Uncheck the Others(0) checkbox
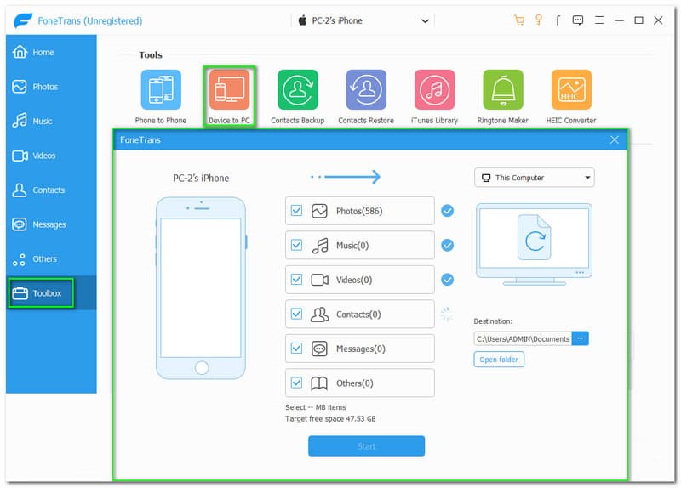 tap(296, 383)
